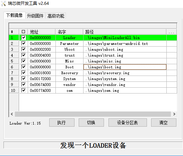Image resolution: width=183 pixels, height=156 pixels.
Task: Select the trust.img path cell
Action: (125, 55)
